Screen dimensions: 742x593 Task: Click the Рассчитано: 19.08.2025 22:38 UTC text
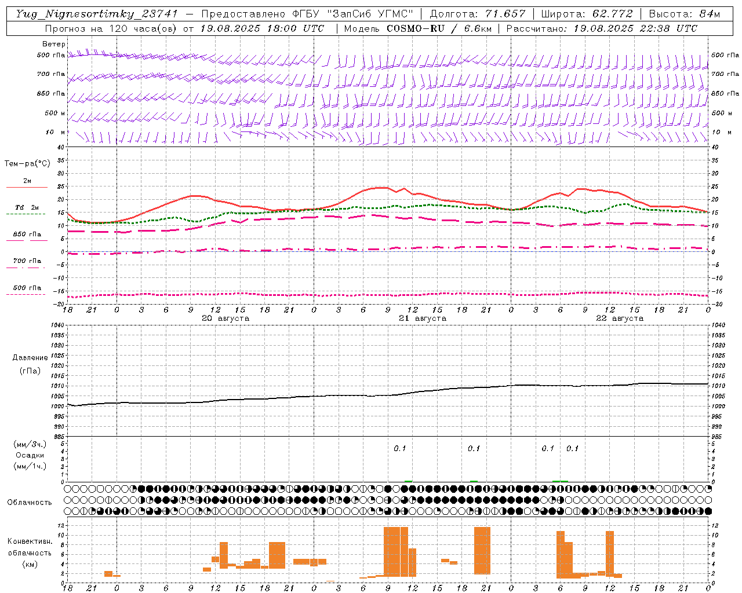[602, 28]
